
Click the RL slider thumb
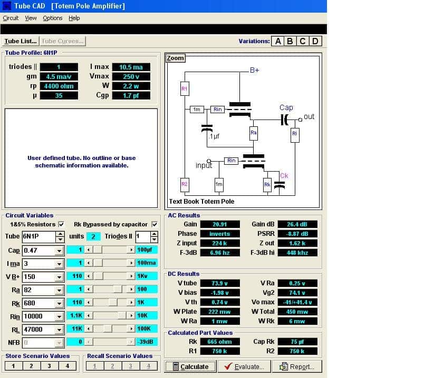(108, 329)
